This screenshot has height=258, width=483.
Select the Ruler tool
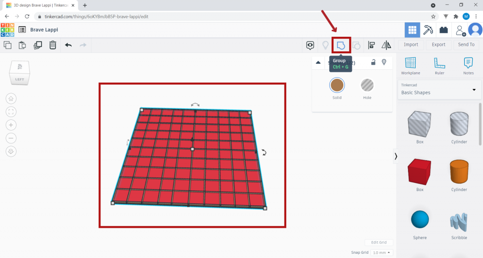[440, 66]
